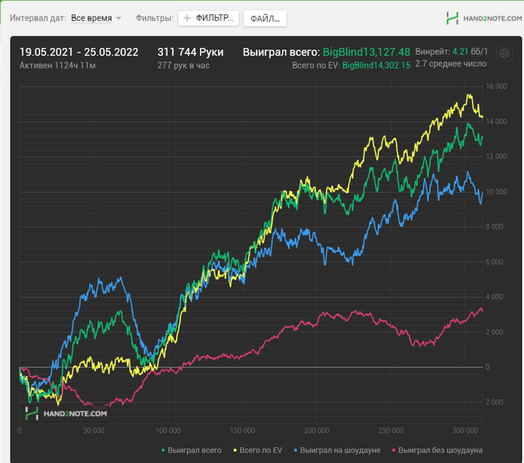
Task: Click the '+ ФИЛЬТР...' add filter button
Action: coord(209,18)
